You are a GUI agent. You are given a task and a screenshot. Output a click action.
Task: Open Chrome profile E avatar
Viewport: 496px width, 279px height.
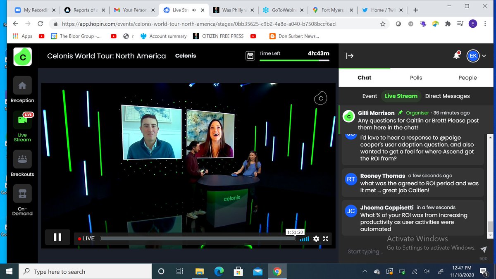coord(472,24)
